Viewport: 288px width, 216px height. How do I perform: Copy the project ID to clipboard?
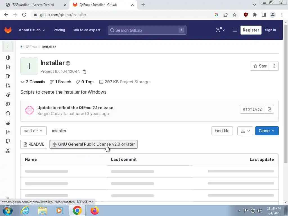[84, 72]
